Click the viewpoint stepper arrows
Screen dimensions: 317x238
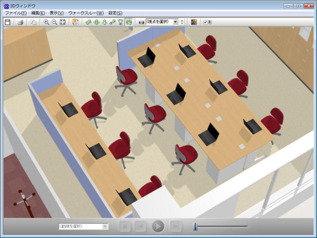point(182,22)
